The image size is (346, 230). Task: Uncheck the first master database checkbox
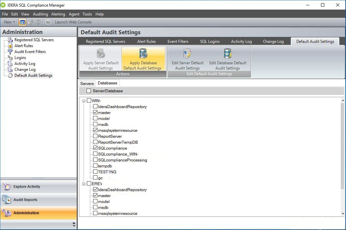(x=95, y=113)
